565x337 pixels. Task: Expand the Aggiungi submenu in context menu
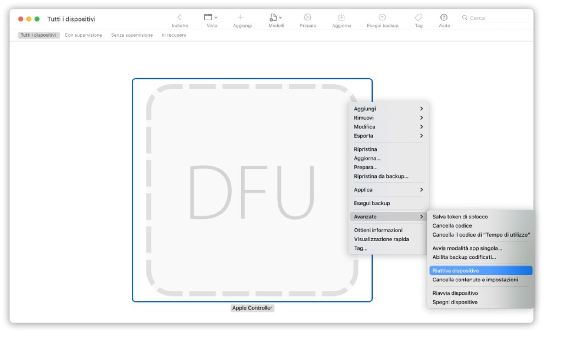click(388, 109)
